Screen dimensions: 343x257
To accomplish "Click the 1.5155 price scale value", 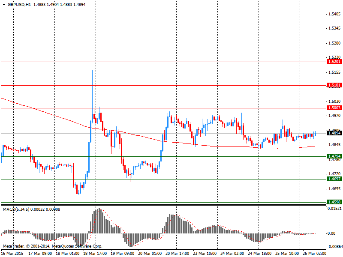I will coord(334,72).
